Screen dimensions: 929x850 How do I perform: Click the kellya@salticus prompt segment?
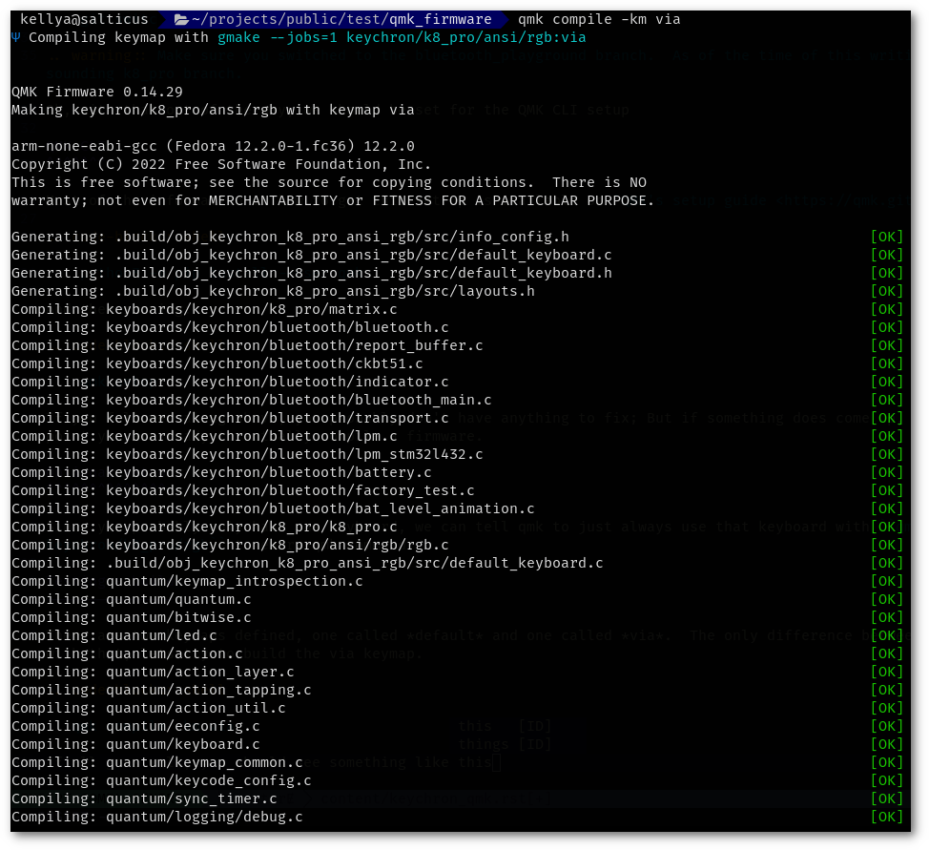pyautogui.click(x=84, y=20)
